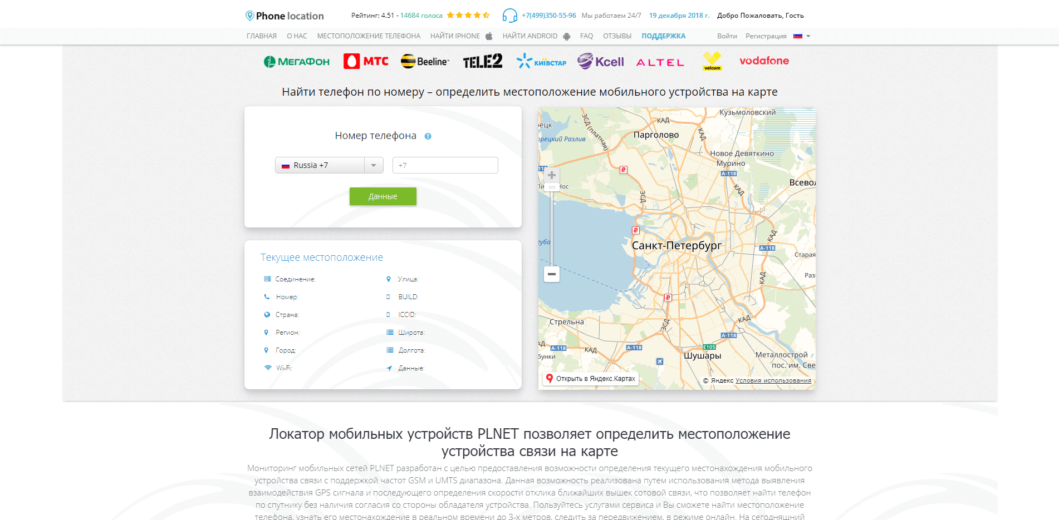
Task: Open the Russia +7 country code dropdown
Action: coord(329,165)
